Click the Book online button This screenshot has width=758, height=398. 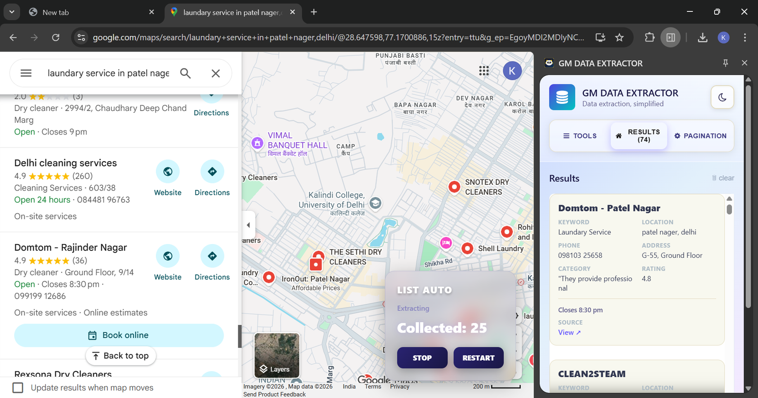[x=119, y=335]
